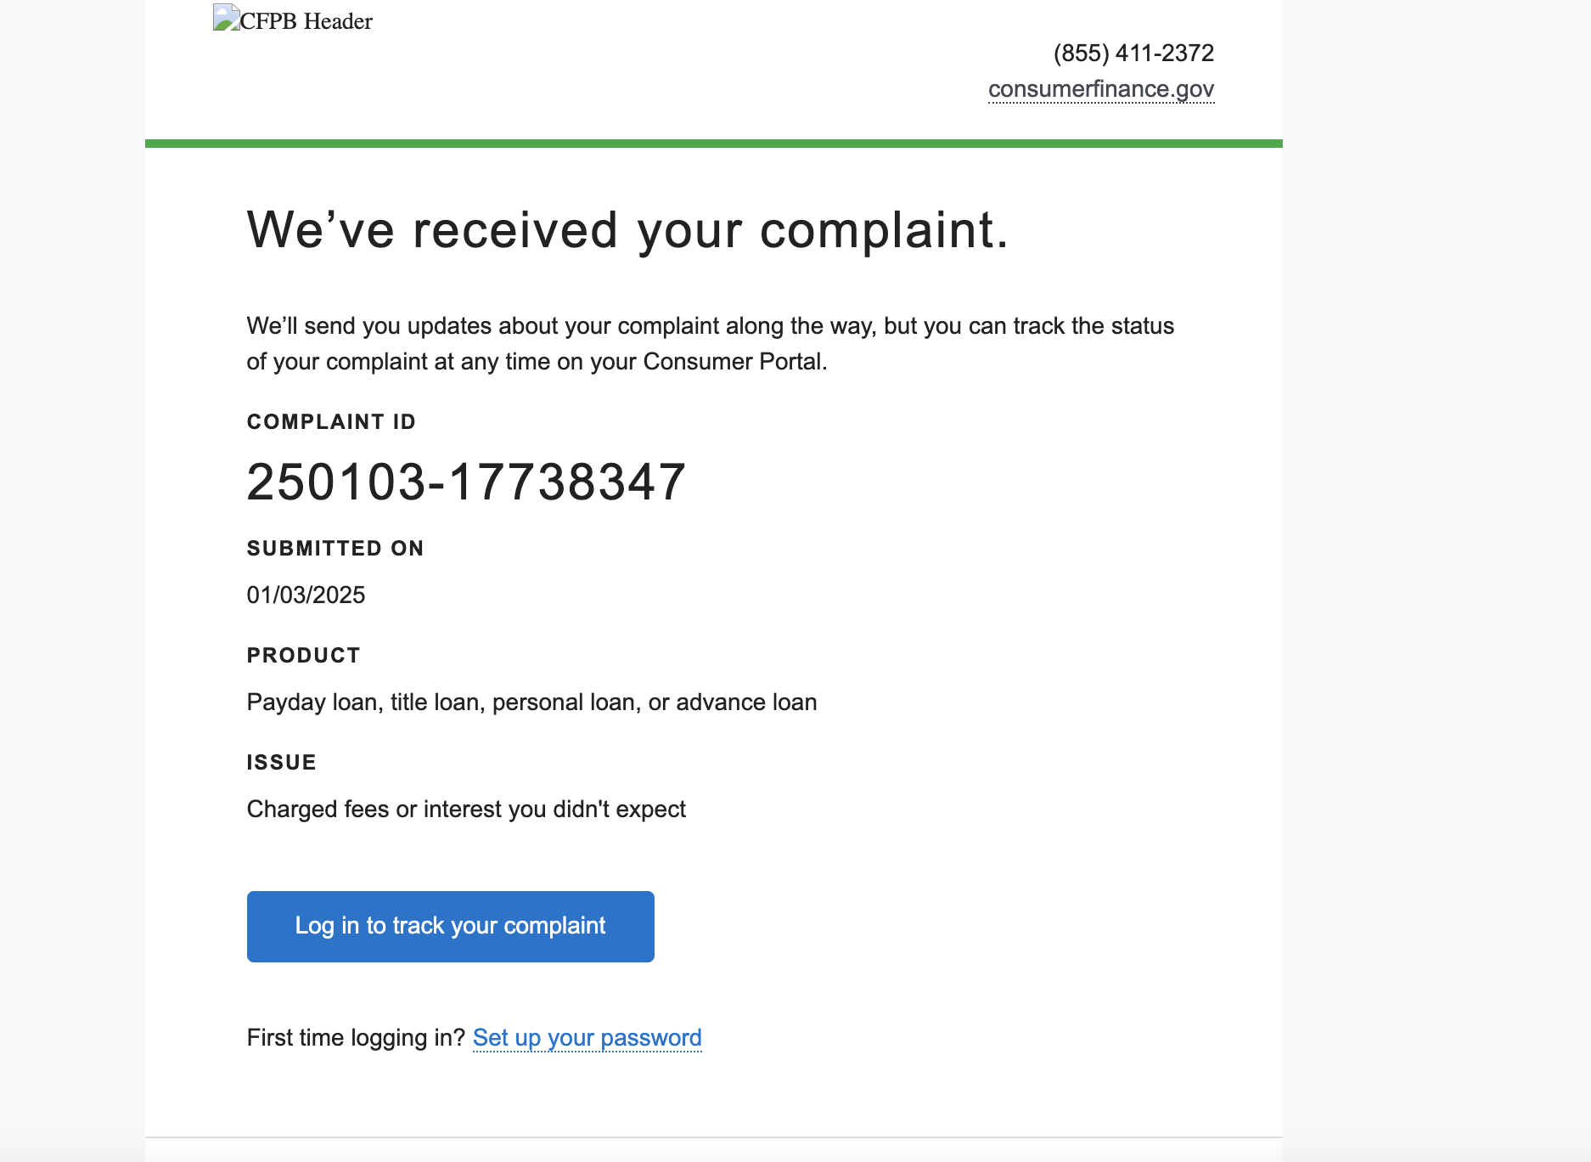This screenshot has height=1162, width=1591.
Task: Click the "We've received your complaint." heading
Action: [627, 230]
